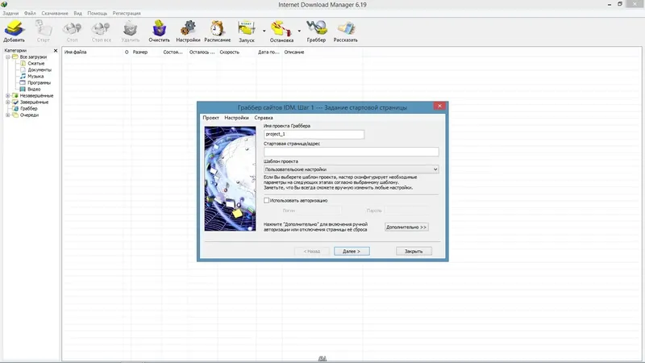
Task: Select the Музыка category
Action: [35, 76]
